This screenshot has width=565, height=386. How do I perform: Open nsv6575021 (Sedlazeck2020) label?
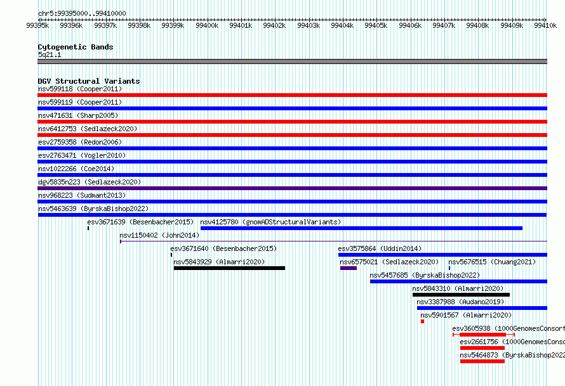pos(390,262)
